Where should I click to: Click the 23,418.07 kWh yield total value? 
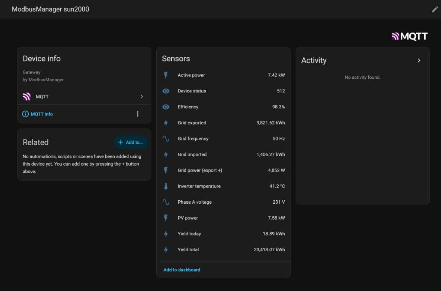(x=269, y=249)
